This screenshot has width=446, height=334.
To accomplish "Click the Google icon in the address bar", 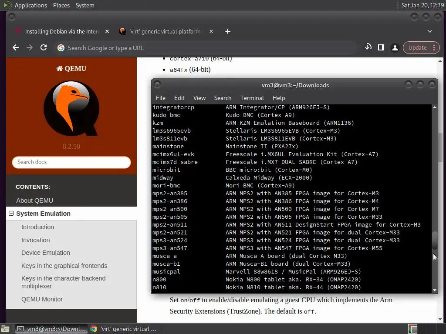I will tap(61, 48).
